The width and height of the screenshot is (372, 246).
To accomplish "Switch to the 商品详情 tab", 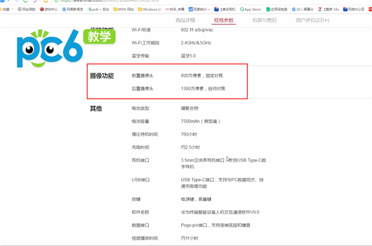I will tap(185, 20).
